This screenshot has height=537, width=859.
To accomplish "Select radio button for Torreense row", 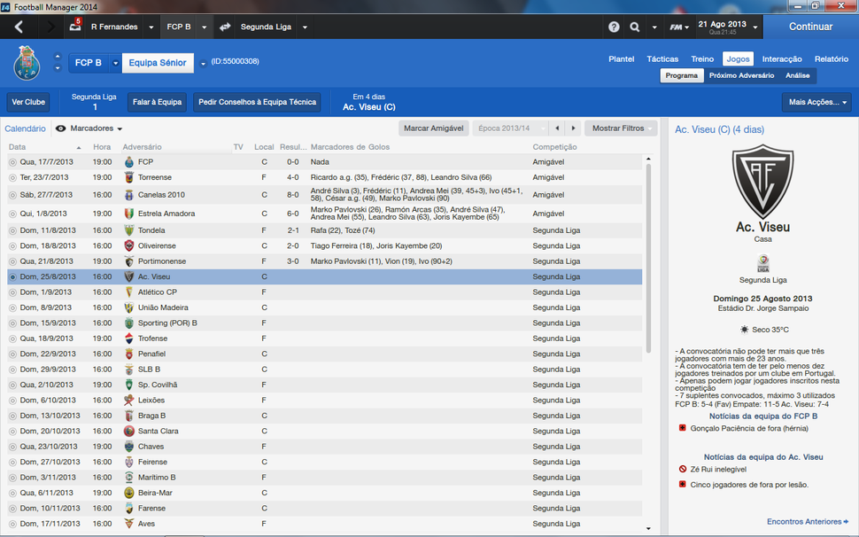I will (x=12, y=177).
